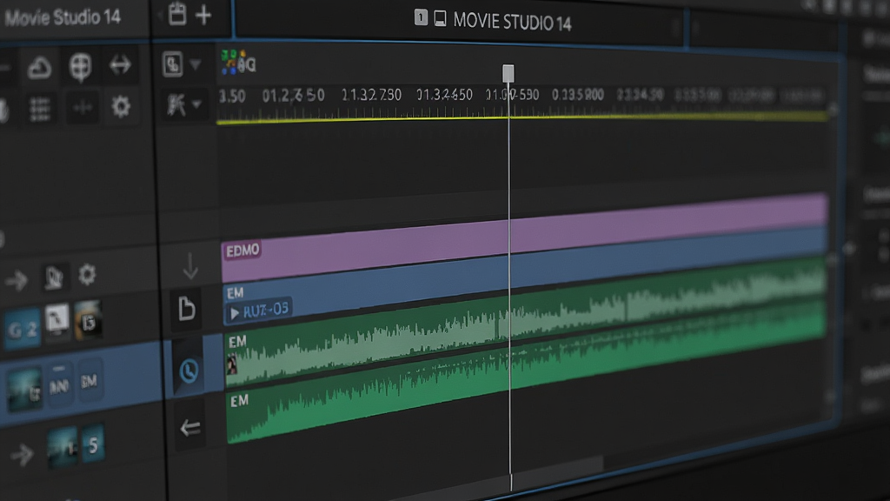Click the down arrow icon beside the EDMO track
Viewport: 890px width, 501px height.
(190, 266)
